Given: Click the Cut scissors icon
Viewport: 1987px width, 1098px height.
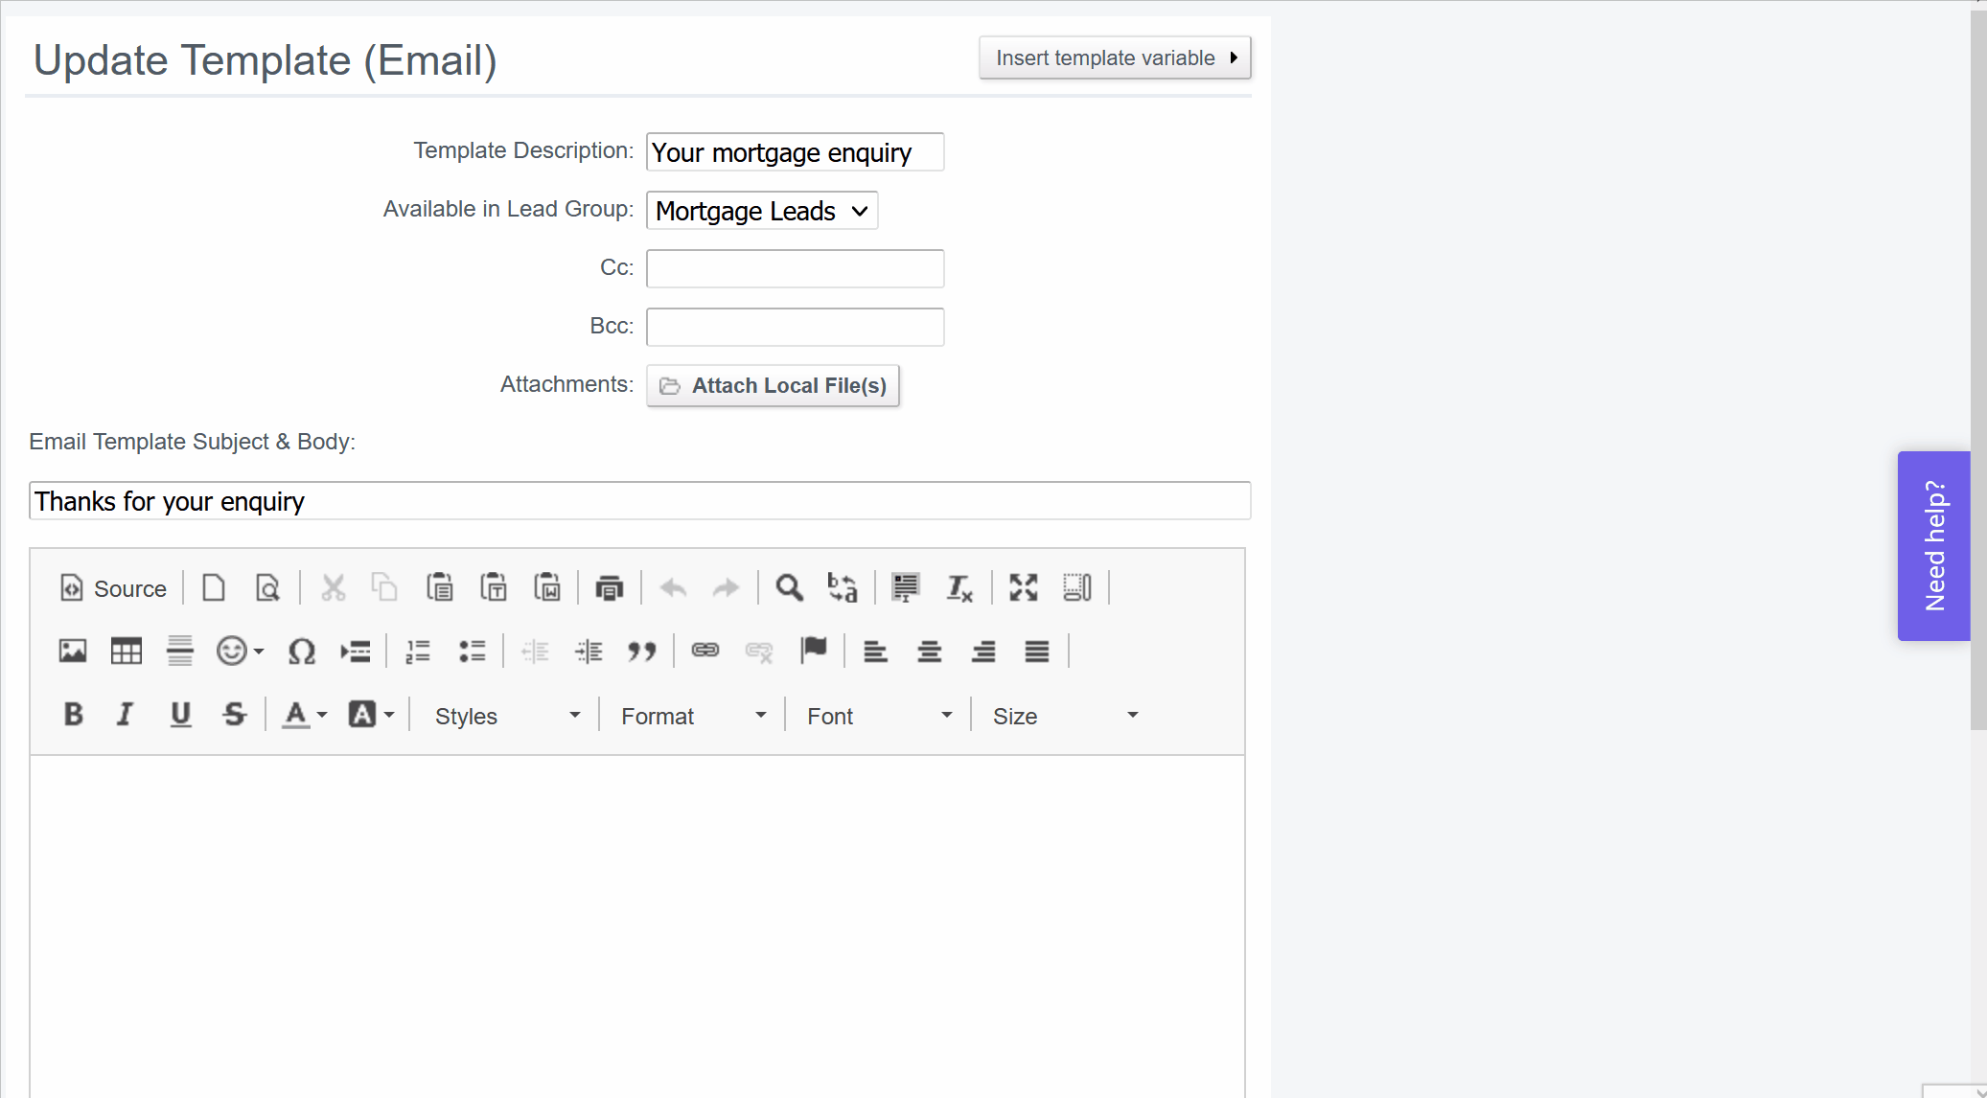Looking at the screenshot, I should tap(333, 587).
